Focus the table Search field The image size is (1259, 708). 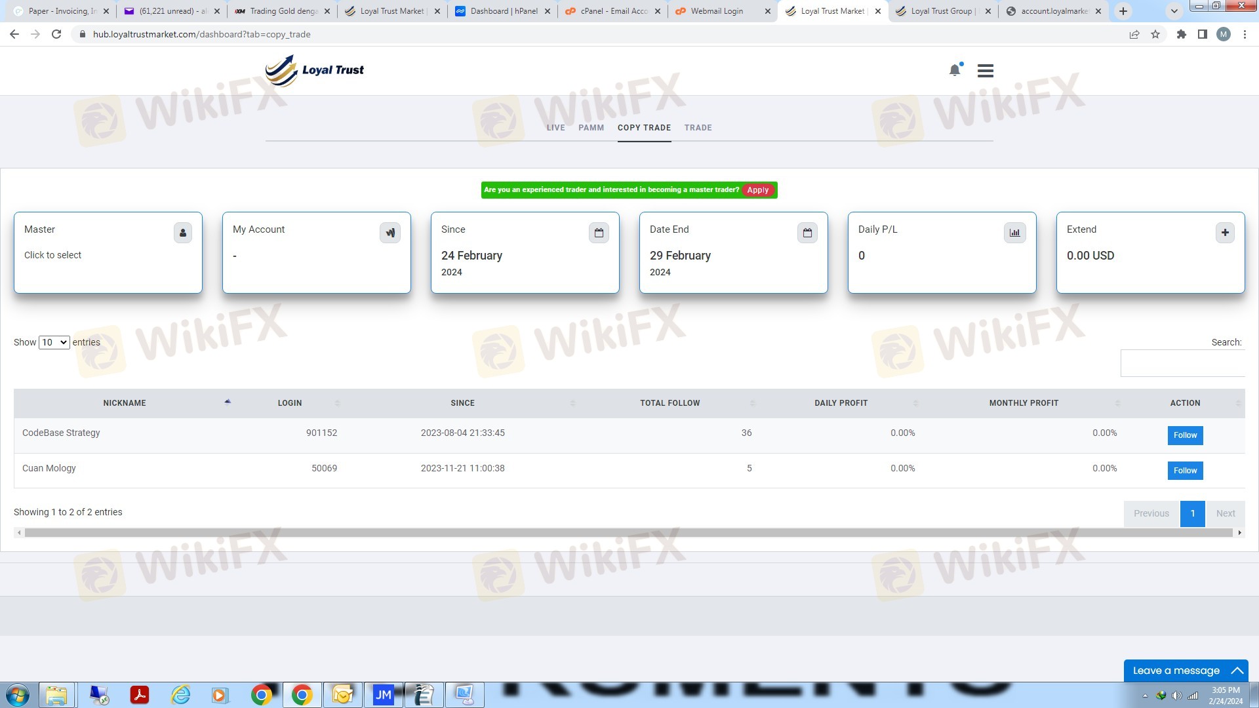1183,363
